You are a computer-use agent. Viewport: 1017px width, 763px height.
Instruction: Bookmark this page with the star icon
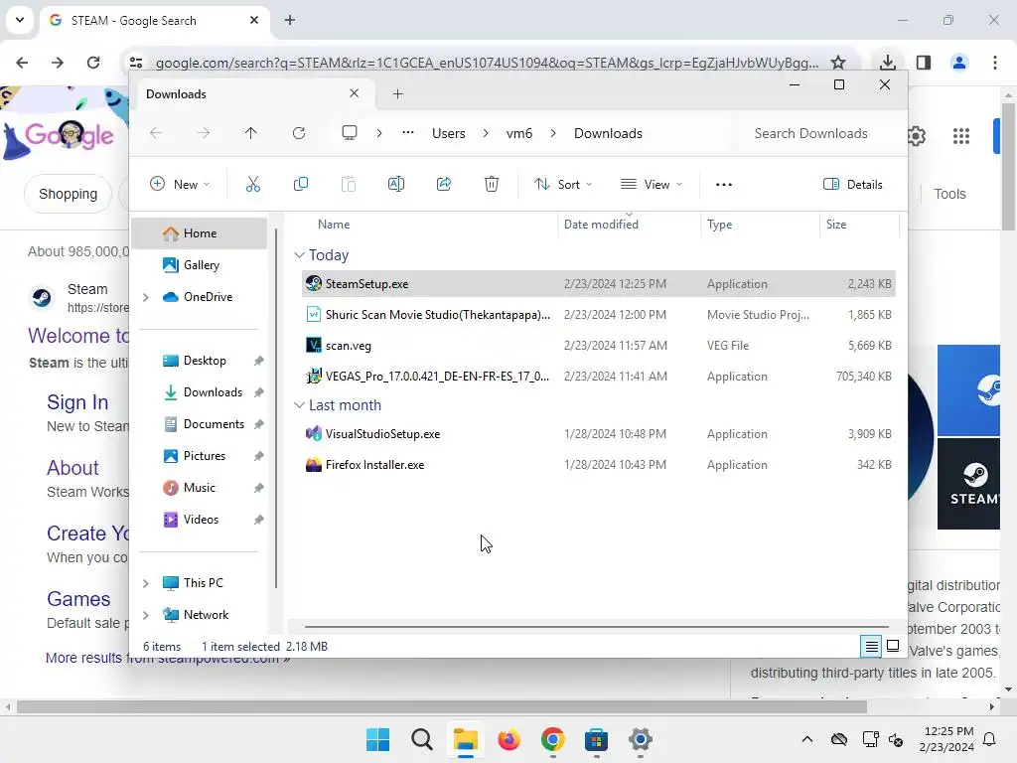pos(838,63)
